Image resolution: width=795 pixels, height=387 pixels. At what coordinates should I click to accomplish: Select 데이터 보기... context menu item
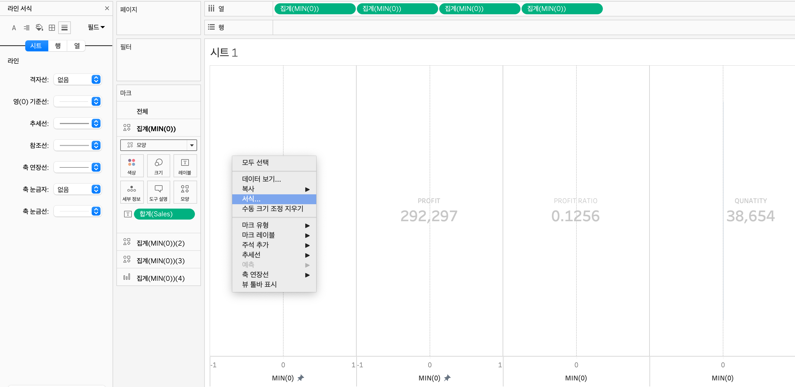click(x=261, y=179)
